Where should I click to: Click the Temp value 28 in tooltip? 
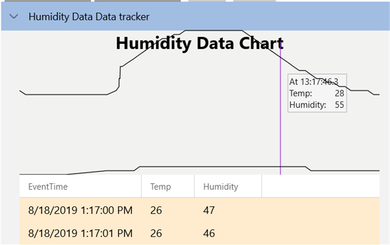click(x=339, y=93)
